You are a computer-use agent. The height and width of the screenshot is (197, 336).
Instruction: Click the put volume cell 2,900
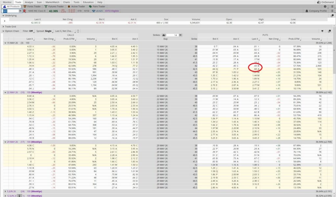click(x=318, y=66)
